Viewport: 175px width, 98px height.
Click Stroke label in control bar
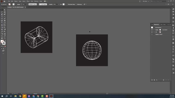click(x=19, y=4)
